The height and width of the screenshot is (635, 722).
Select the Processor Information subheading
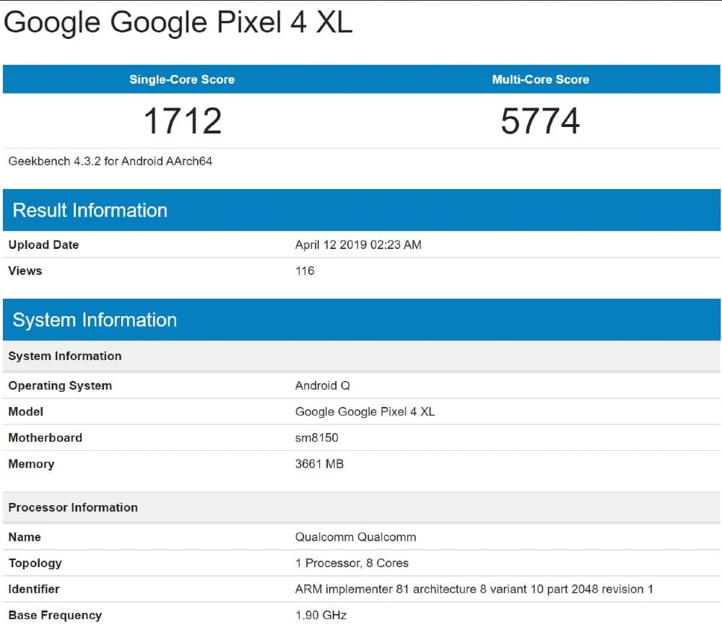73,507
